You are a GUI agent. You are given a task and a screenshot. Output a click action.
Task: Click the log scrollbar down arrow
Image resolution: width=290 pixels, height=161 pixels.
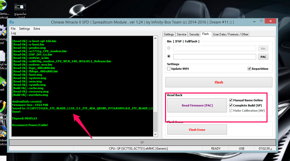[x=155, y=134]
